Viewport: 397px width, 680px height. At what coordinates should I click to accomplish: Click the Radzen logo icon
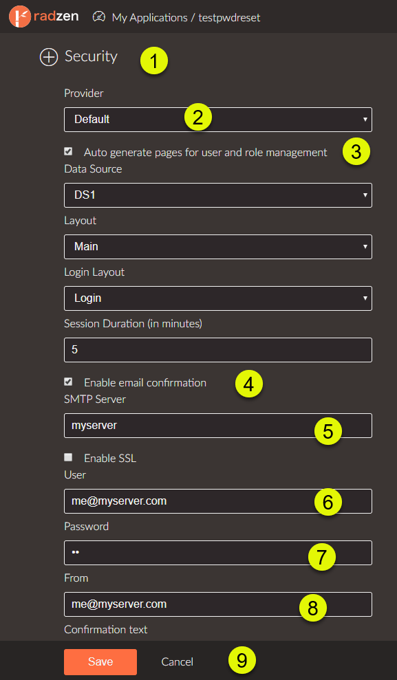click(x=20, y=17)
